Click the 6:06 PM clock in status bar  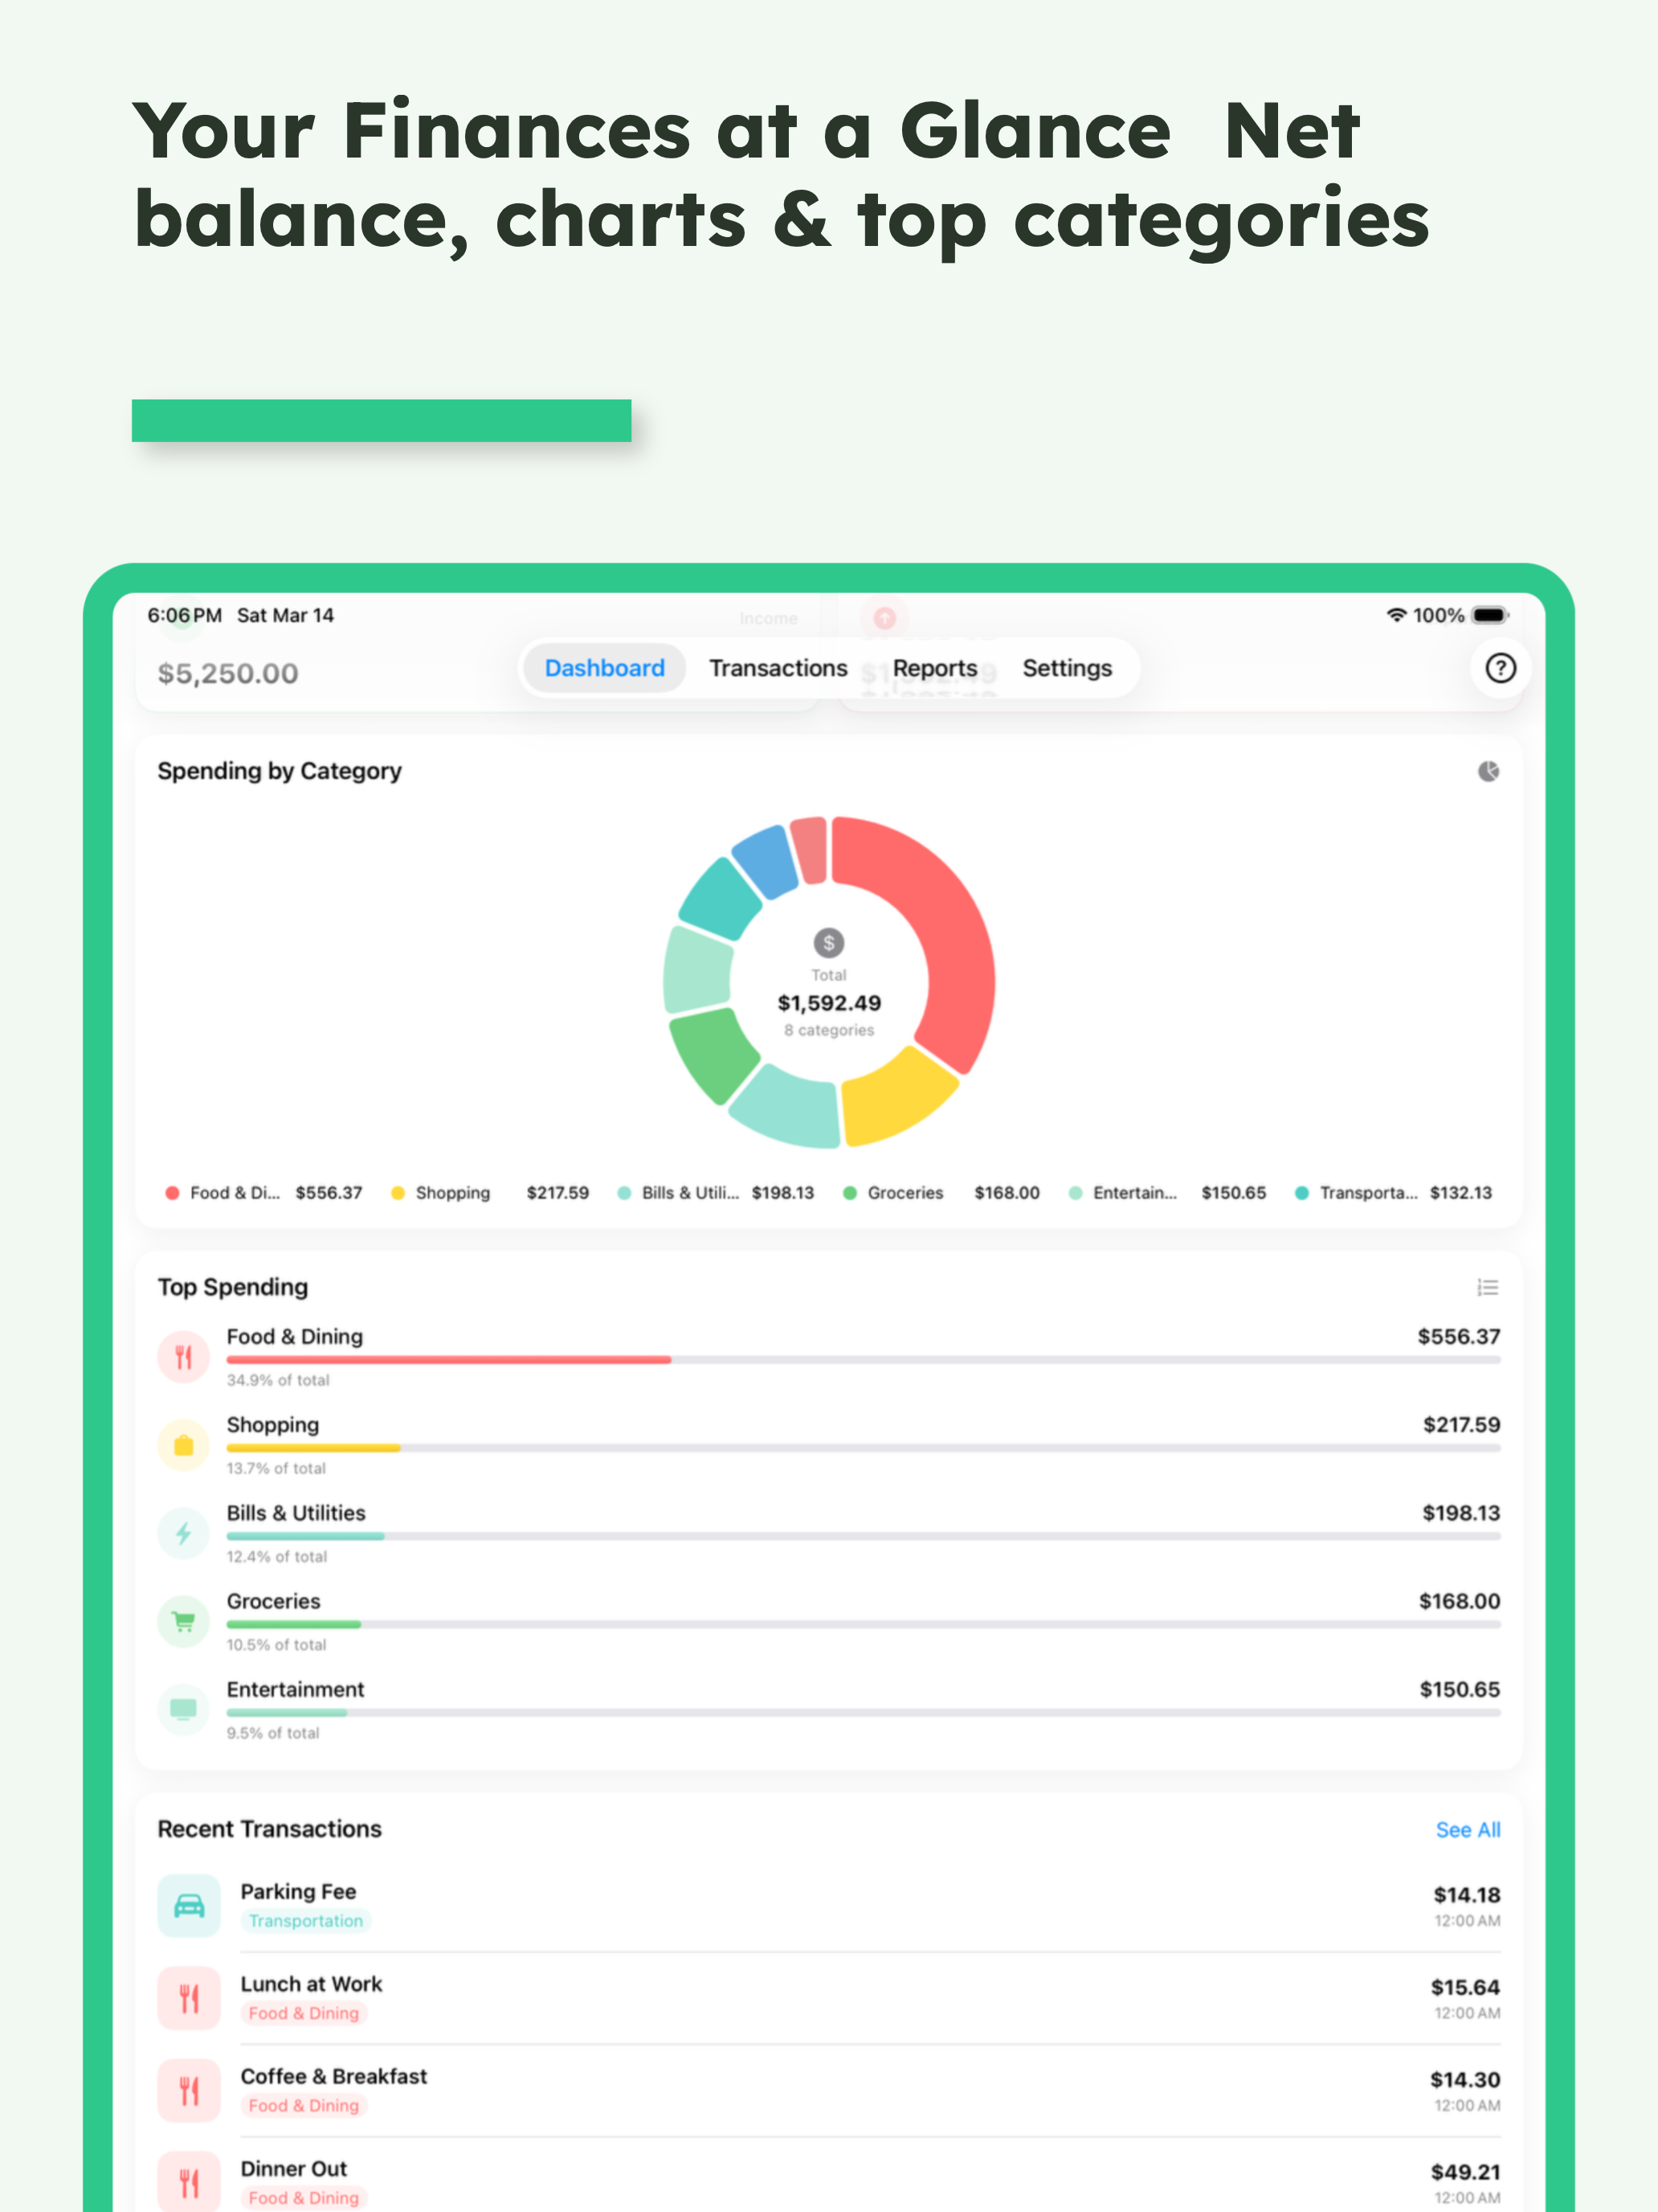point(185,615)
